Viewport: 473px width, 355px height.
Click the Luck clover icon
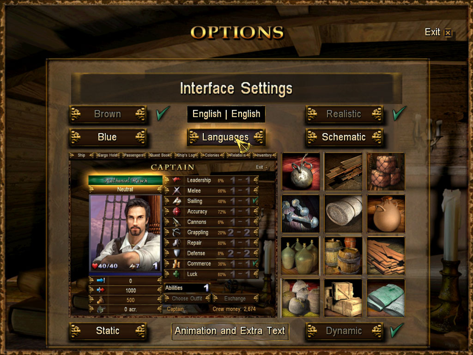pyautogui.click(x=176, y=274)
